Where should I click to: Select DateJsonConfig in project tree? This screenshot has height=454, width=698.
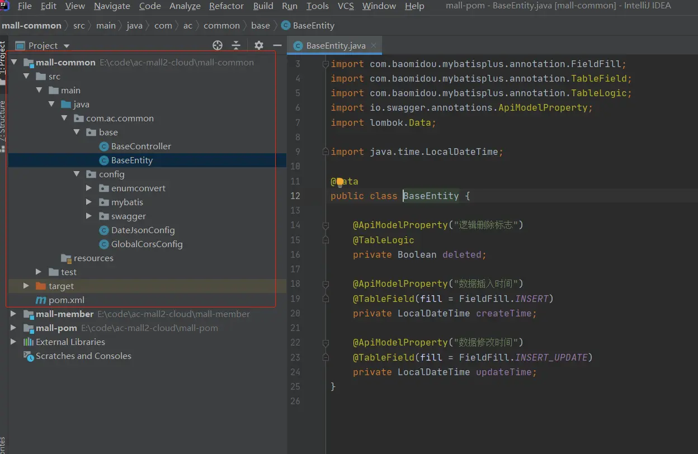(143, 230)
